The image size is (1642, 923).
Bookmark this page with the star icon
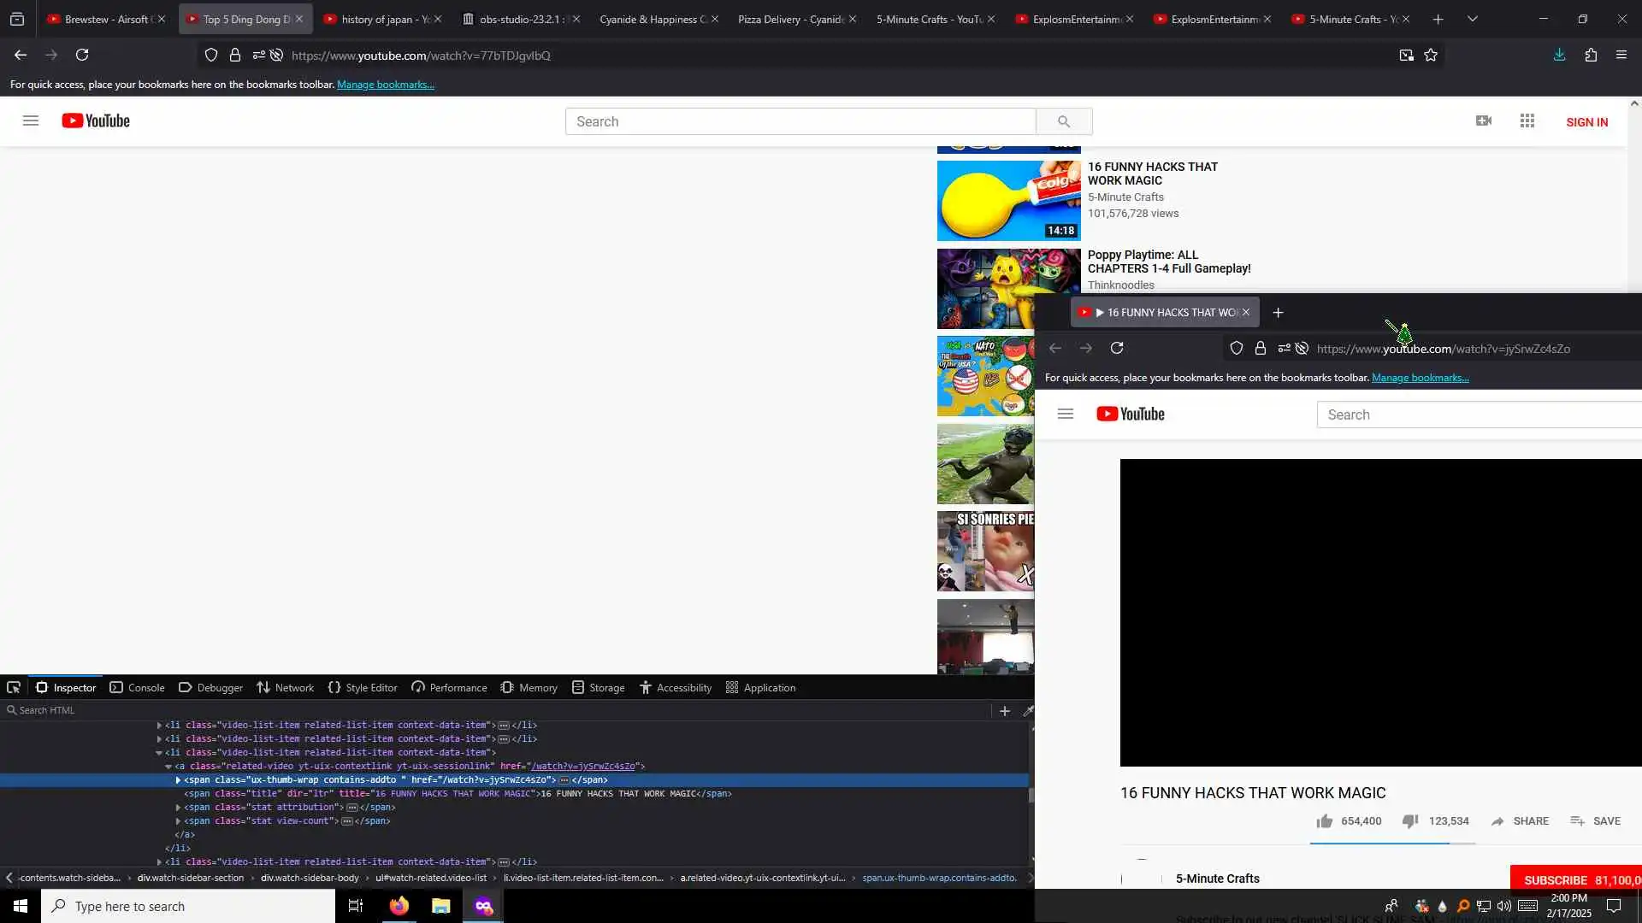tap(1431, 56)
